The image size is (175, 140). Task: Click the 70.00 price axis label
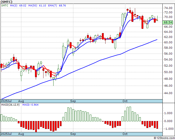pos(168,17)
